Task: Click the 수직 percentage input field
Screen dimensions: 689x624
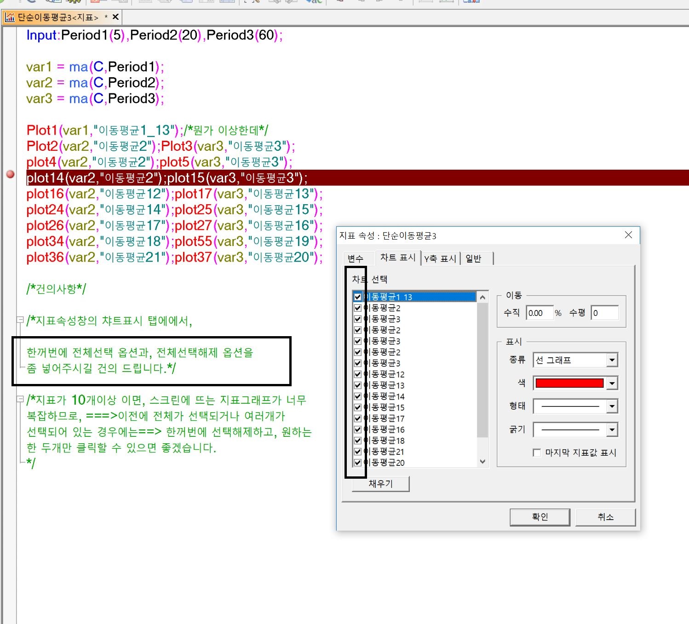Action: (x=539, y=313)
